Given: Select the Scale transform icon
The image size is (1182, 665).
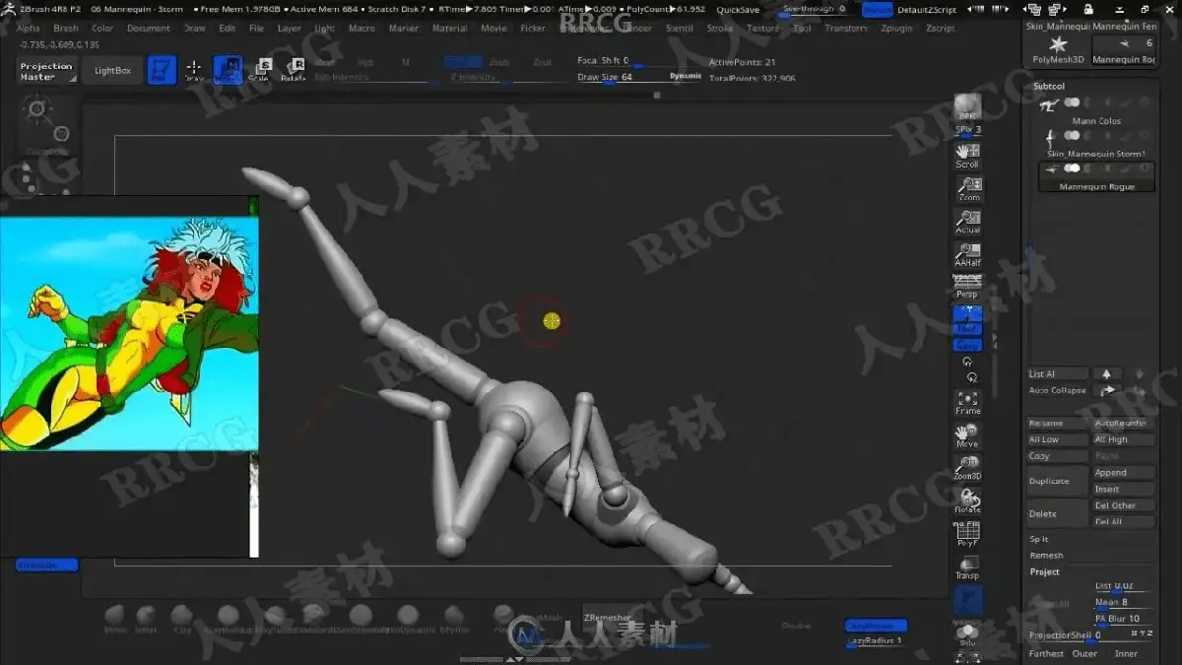Looking at the screenshot, I should click(261, 70).
